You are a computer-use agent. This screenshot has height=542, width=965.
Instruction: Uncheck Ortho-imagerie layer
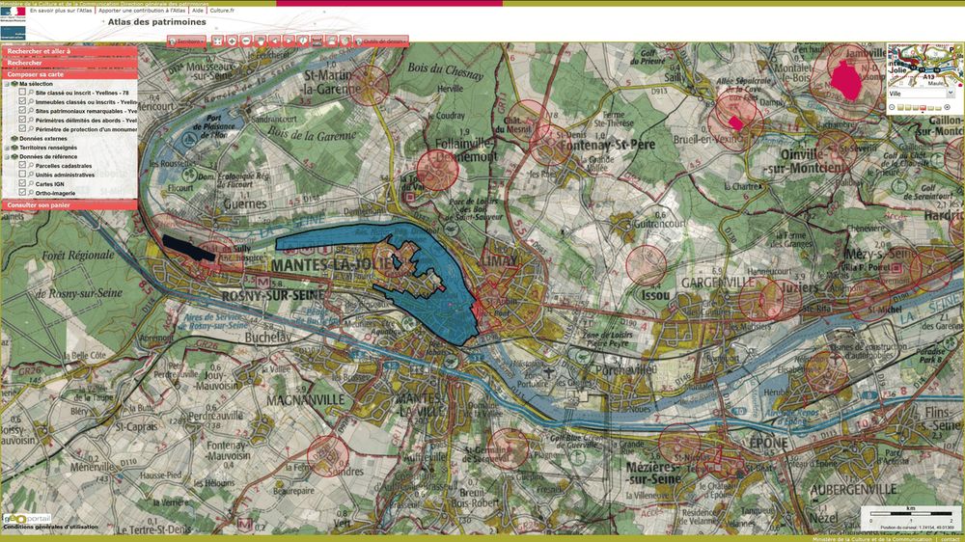[x=23, y=193]
